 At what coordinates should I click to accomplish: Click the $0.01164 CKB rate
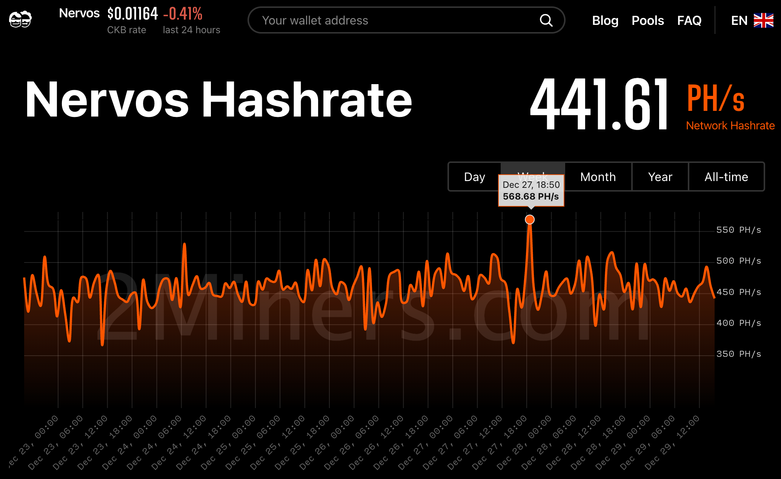point(132,14)
